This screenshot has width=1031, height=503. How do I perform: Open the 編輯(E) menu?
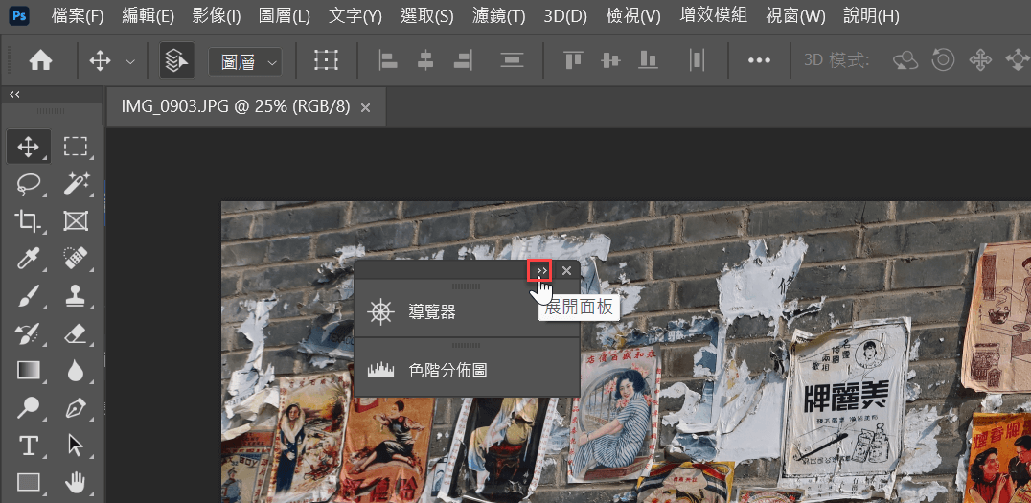(x=148, y=17)
